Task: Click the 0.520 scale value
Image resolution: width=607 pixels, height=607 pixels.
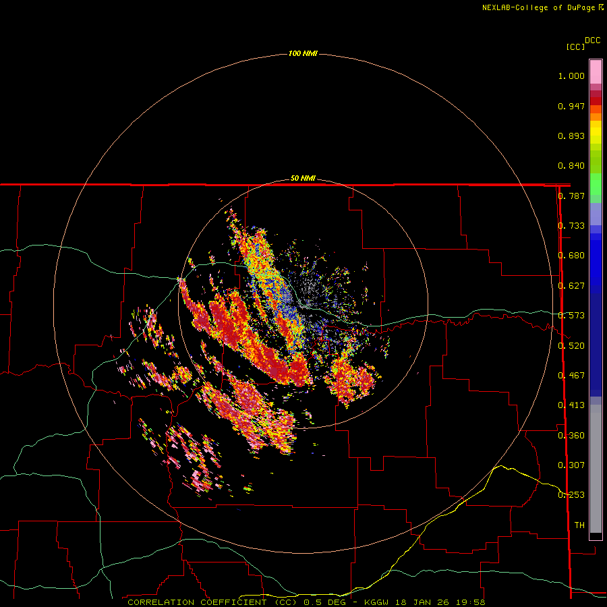Action: [x=571, y=345]
